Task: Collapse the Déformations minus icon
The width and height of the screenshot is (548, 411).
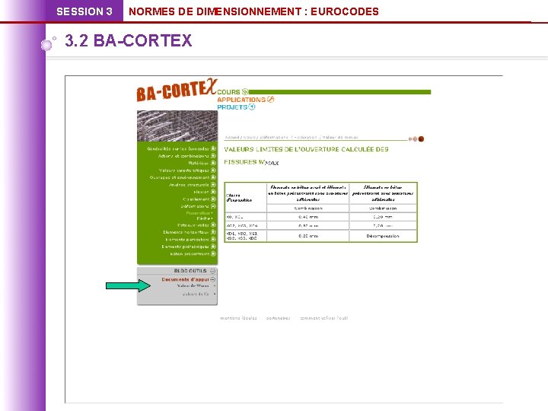Action: (213, 206)
